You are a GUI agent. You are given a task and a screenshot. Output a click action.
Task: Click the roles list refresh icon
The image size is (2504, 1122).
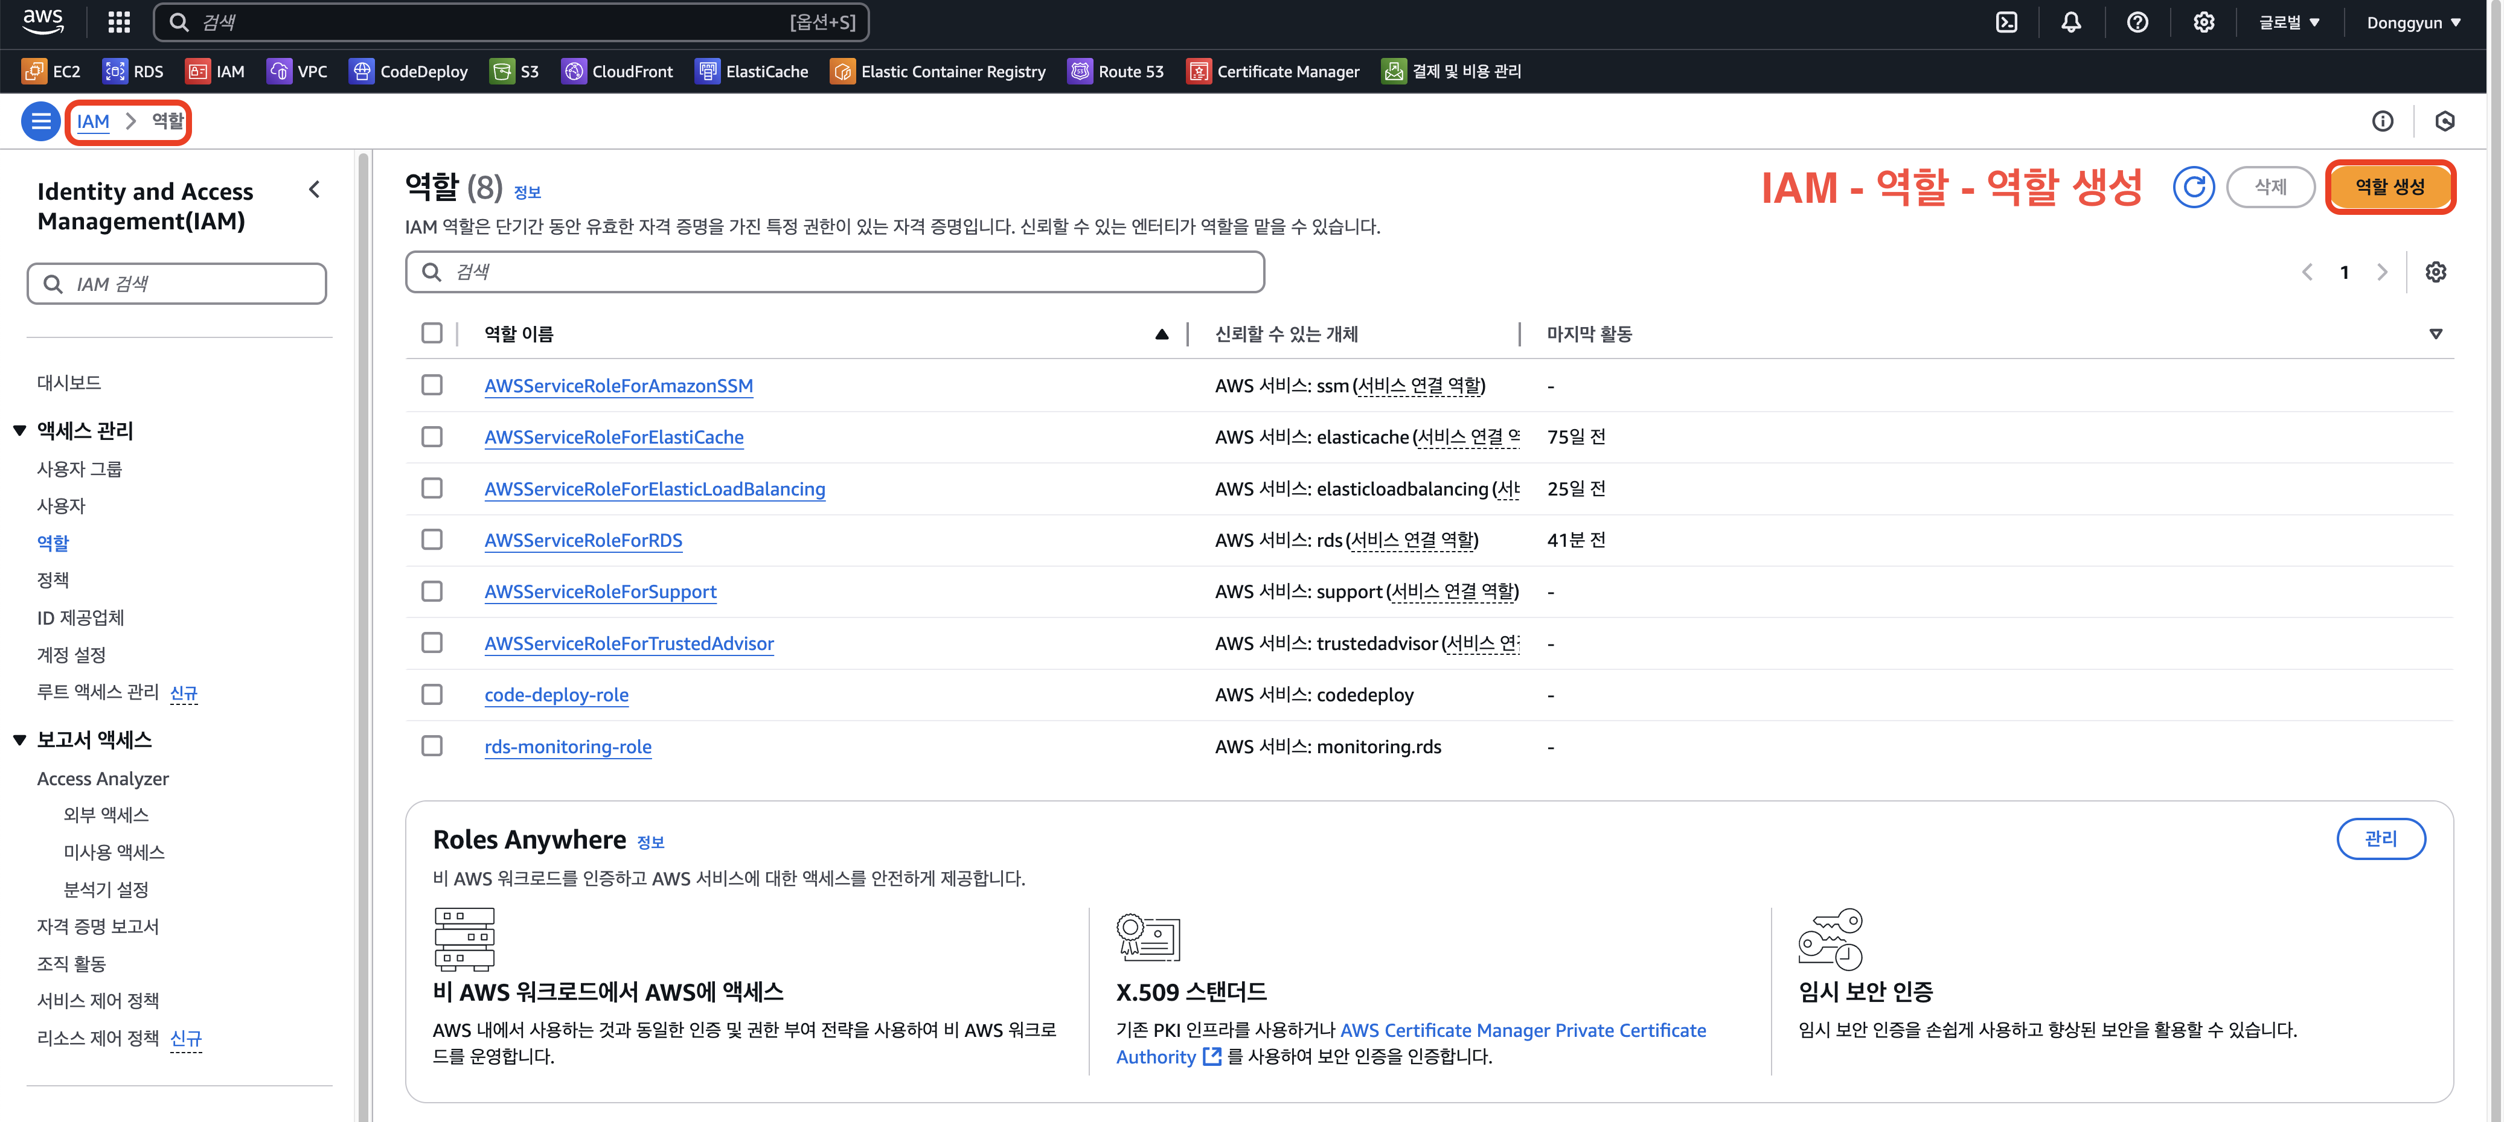point(2193,186)
